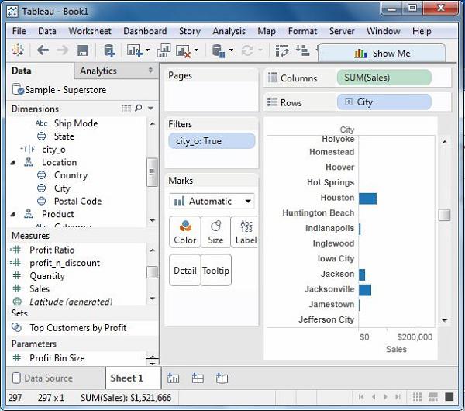Redo with the forward arrow icon

(63, 50)
